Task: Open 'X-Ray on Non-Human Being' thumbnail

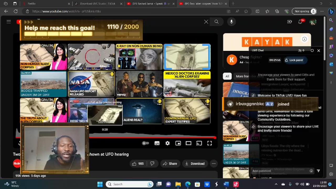Action: click(139, 57)
